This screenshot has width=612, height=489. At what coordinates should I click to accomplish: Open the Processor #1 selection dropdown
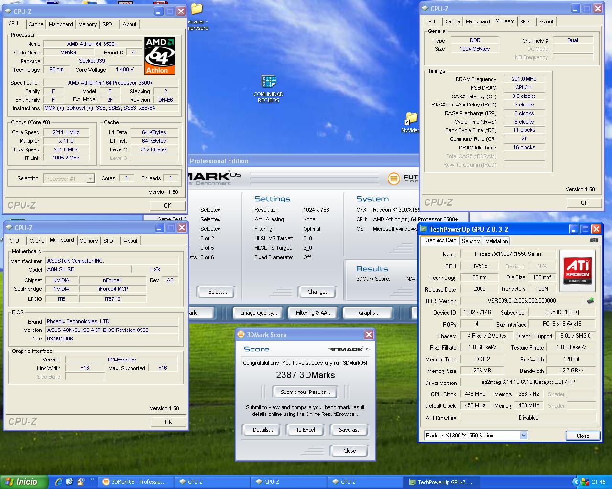pos(90,179)
